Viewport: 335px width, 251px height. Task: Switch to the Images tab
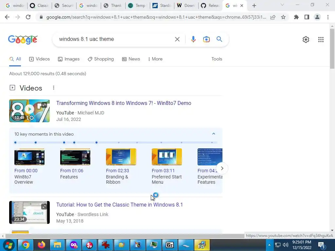click(x=69, y=59)
